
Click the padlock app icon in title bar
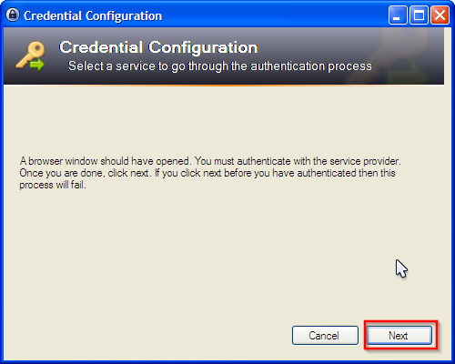13,15
